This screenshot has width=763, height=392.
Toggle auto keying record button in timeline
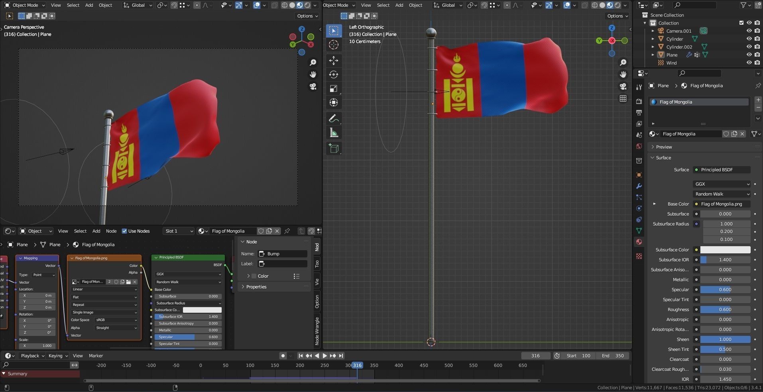(x=283, y=356)
